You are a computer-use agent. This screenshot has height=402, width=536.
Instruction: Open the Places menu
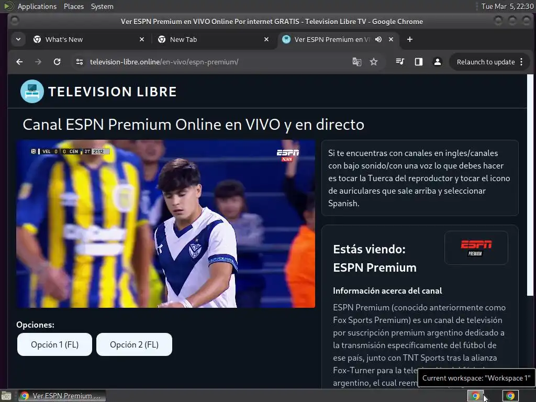click(x=73, y=6)
